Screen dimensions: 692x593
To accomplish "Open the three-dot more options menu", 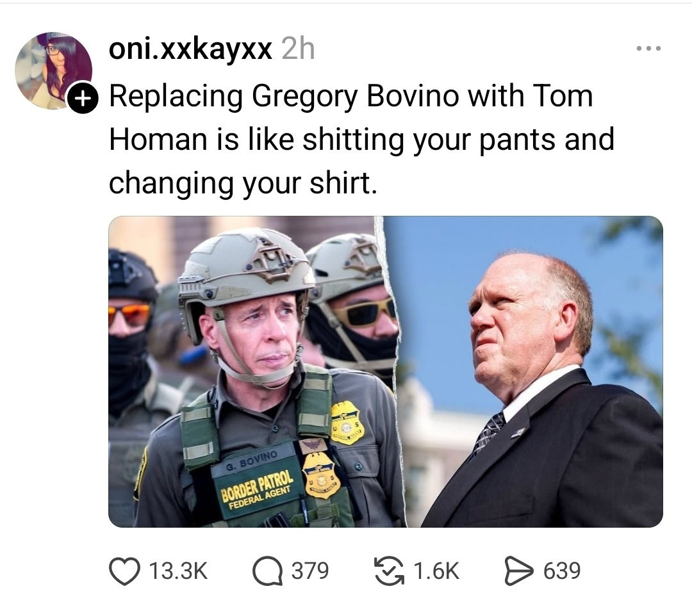I will [x=648, y=48].
